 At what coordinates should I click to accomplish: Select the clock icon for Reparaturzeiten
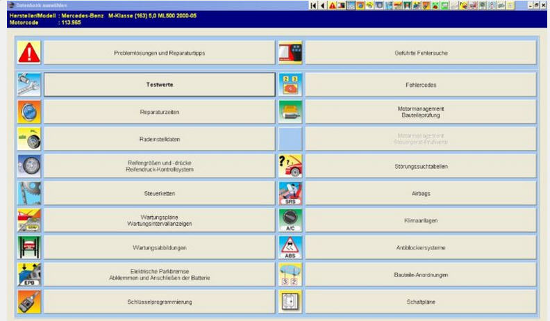coord(28,112)
